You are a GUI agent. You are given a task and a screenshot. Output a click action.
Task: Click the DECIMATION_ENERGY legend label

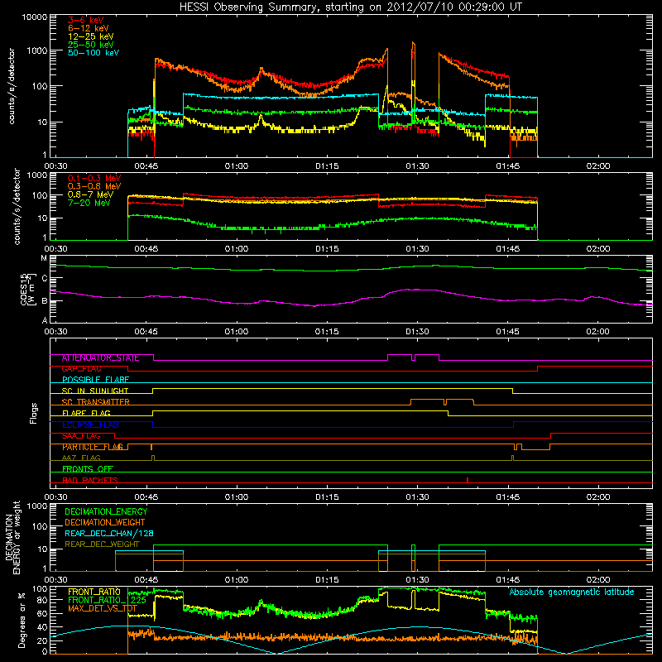coord(106,511)
